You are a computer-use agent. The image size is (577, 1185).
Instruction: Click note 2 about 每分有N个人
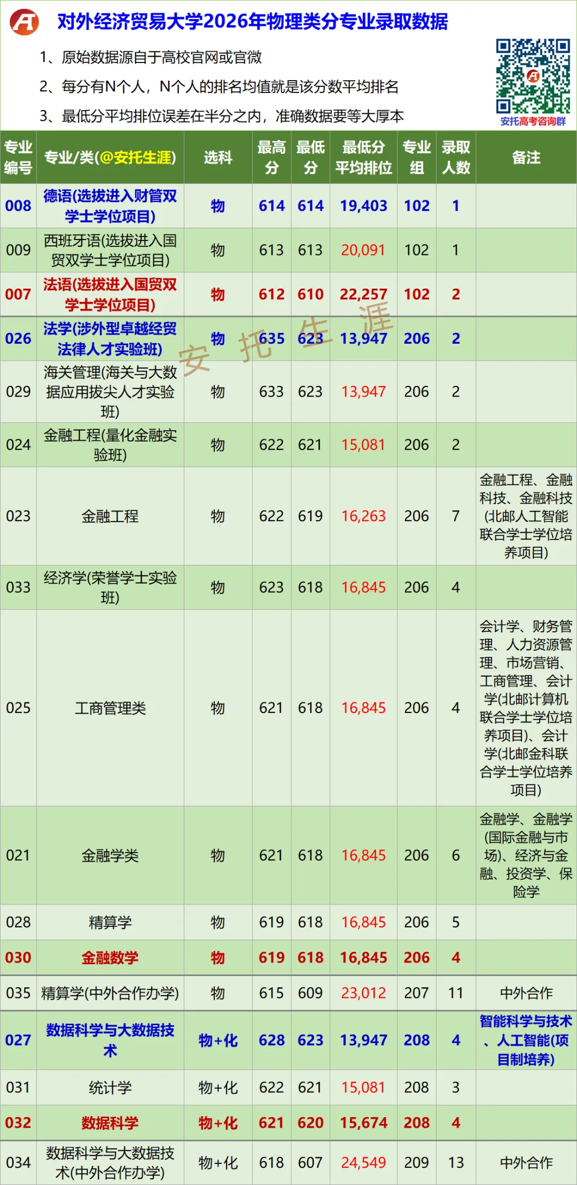[219, 87]
